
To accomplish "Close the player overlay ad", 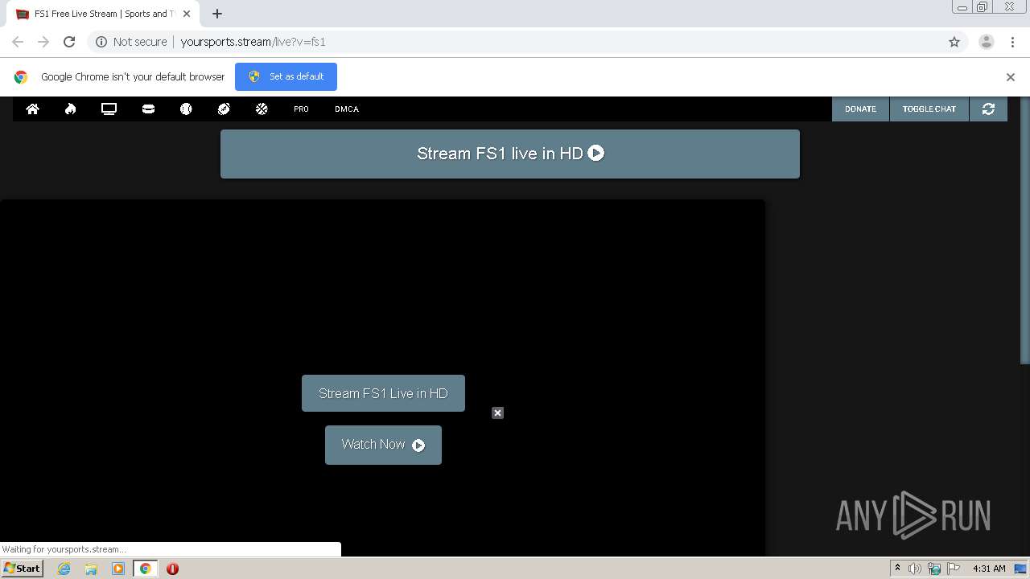I will pyautogui.click(x=497, y=413).
